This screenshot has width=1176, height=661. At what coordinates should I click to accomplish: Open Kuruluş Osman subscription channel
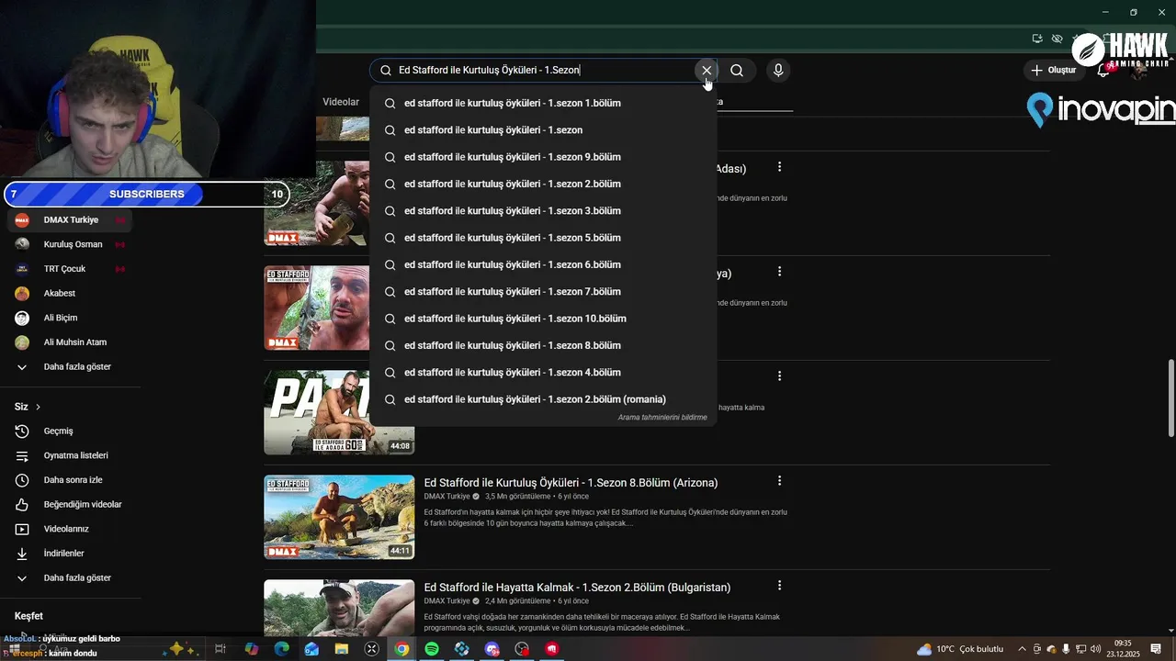click(x=70, y=244)
